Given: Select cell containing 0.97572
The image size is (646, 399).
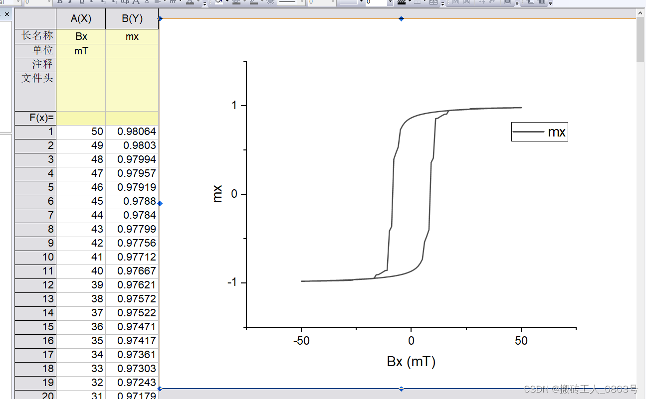Looking at the screenshot, I should point(132,299).
